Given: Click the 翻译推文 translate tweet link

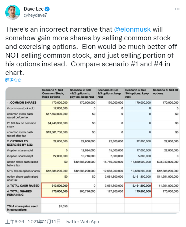Looking at the screenshot, I should click(x=13, y=80).
